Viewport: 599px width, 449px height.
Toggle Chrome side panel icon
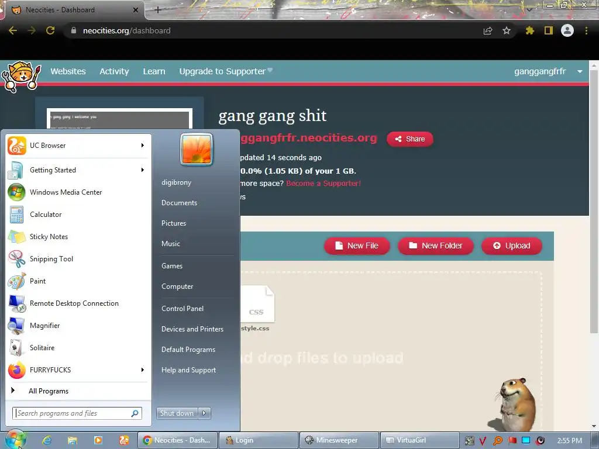[x=549, y=30]
